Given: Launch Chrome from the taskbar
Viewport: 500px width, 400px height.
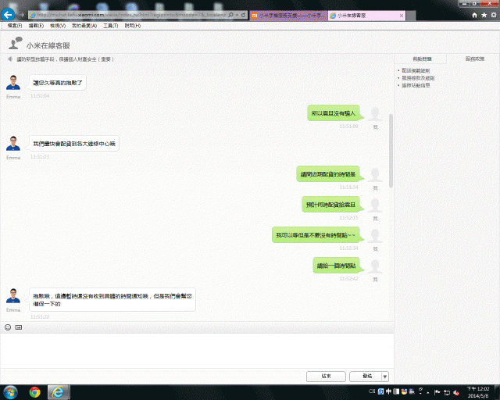Looking at the screenshot, I should tap(34, 392).
